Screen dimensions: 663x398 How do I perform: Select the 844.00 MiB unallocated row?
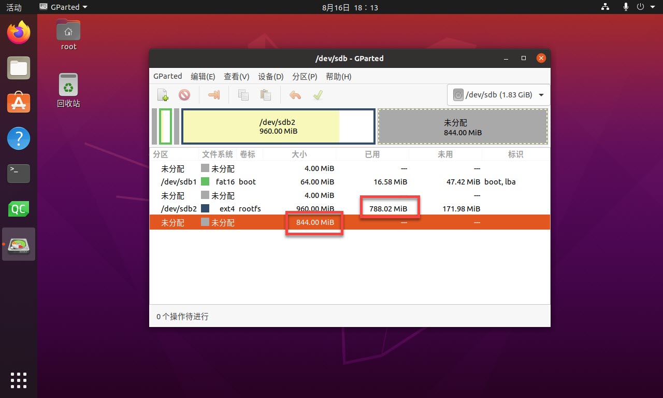(x=350, y=222)
